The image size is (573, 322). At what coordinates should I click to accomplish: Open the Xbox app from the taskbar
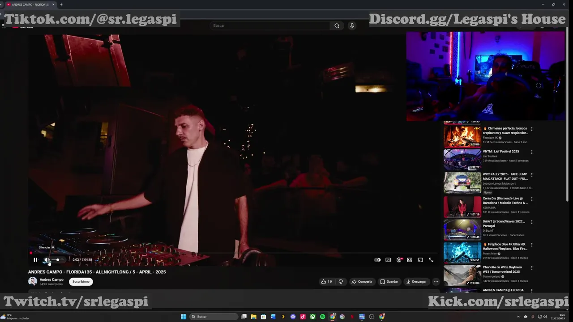click(x=312, y=317)
